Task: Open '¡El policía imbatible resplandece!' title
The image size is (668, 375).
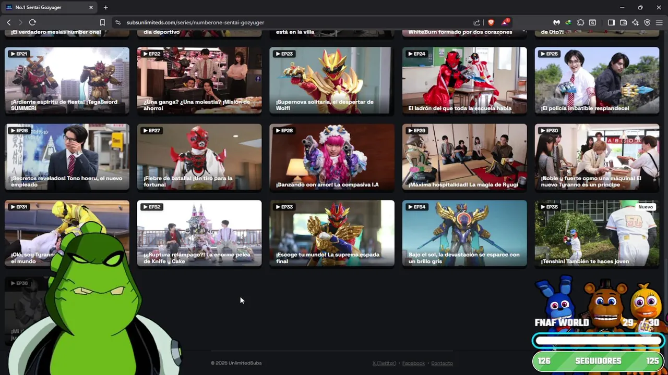Action: pos(585,108)
